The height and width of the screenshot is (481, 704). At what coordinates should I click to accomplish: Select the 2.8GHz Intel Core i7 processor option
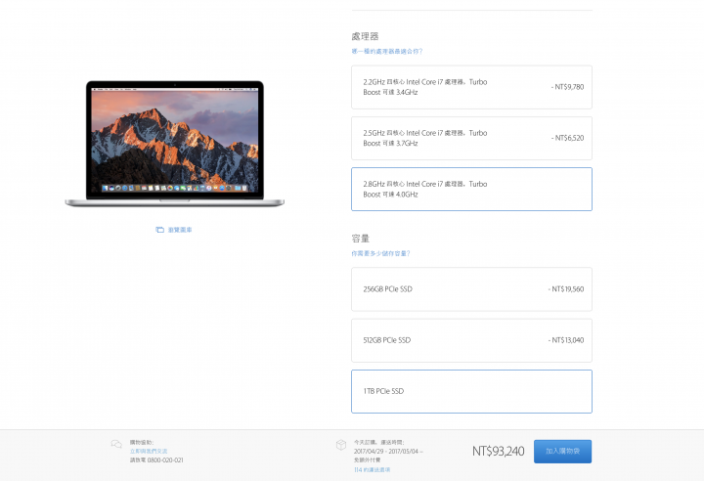(471, 189)
